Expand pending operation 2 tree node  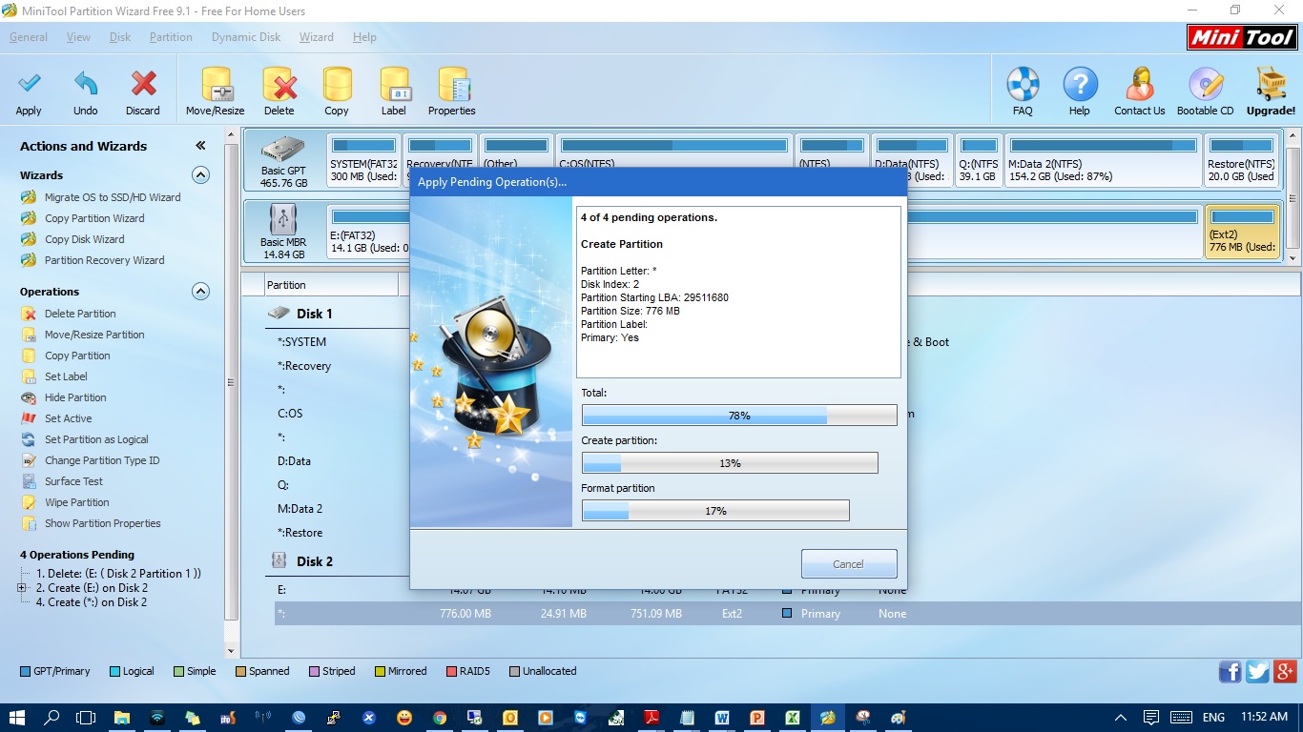[21, 588]
